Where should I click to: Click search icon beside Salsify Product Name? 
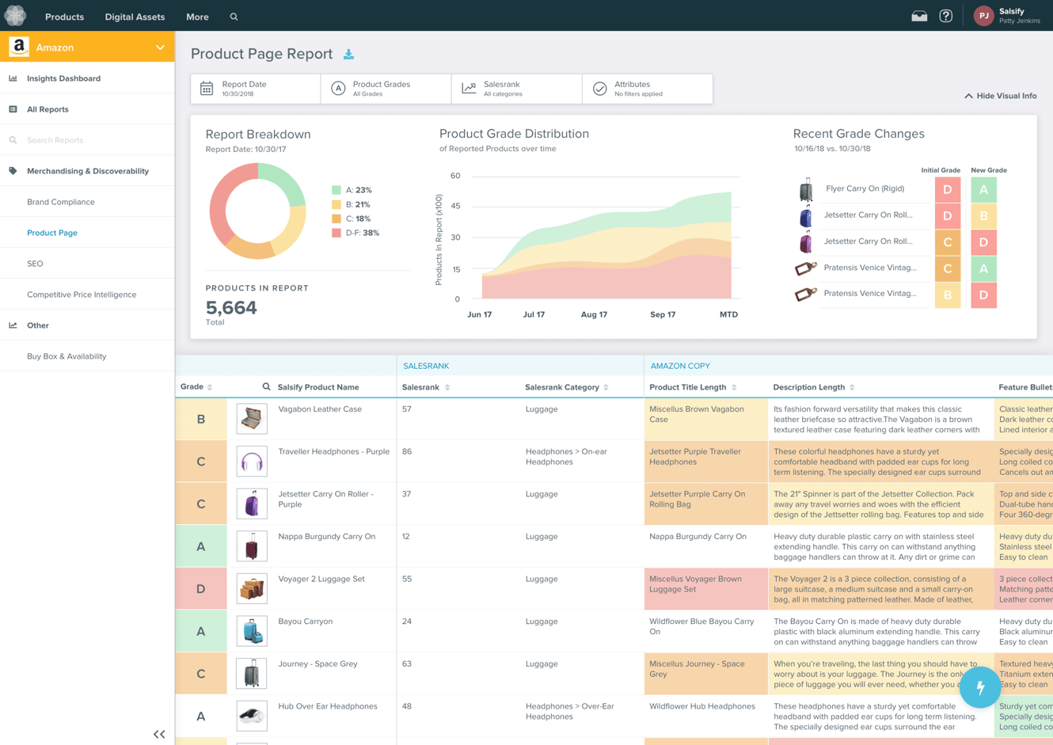click(x=266, y=387)
